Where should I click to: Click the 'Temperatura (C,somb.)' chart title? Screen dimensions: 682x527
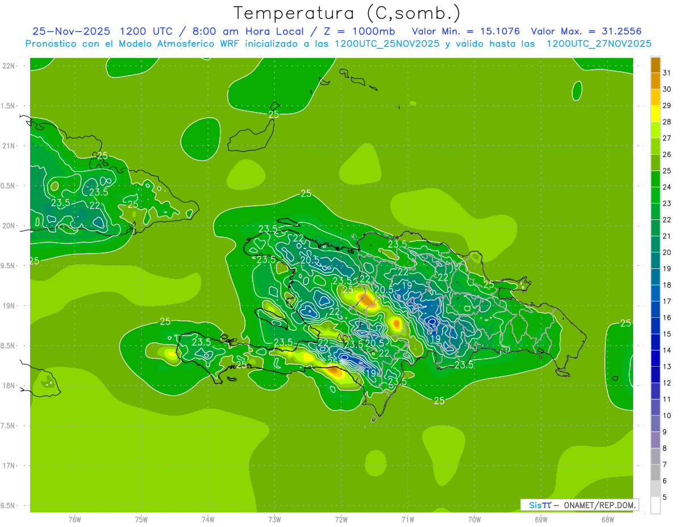click(347, 13)
